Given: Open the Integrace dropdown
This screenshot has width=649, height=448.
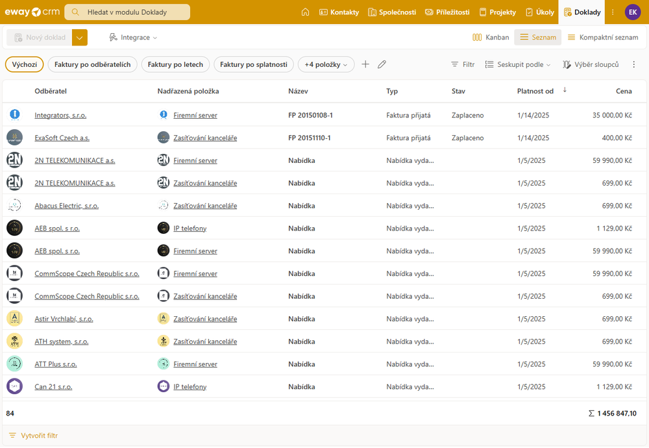Looking at the screenshot, I should point(133,38).
